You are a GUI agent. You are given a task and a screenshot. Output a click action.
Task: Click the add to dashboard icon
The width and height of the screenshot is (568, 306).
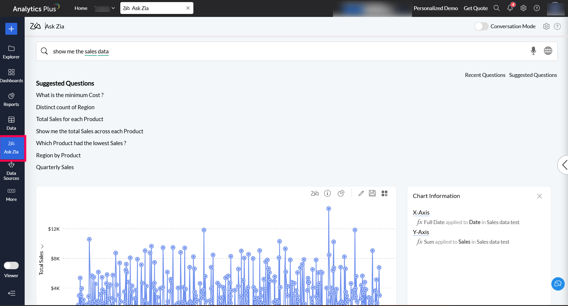coord(384,194)
